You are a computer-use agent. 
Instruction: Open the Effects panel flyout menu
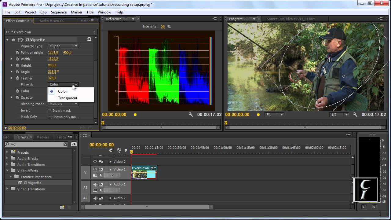[71, 137]
